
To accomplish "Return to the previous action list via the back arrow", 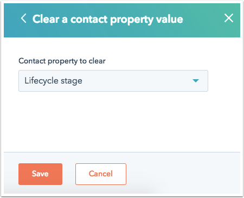I will 24,18.
